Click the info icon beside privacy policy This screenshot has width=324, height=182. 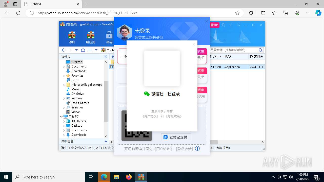[x=197, y=149]
